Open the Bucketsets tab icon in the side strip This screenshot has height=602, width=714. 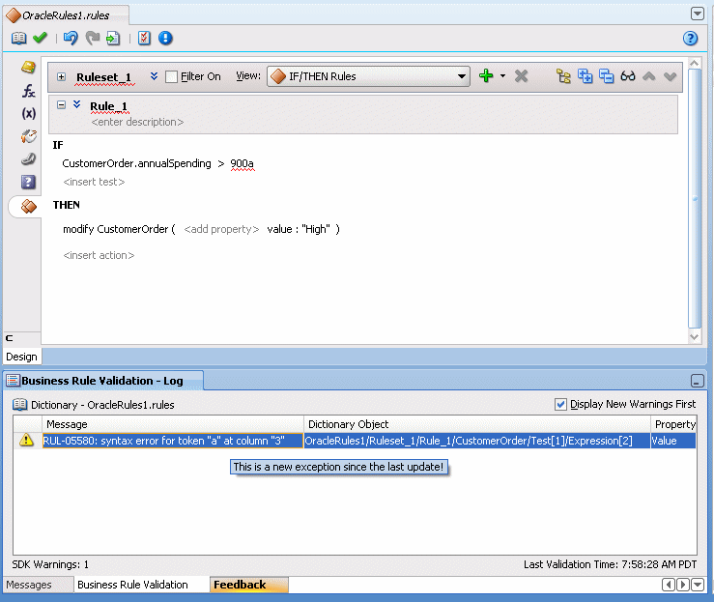click(28, 136)
